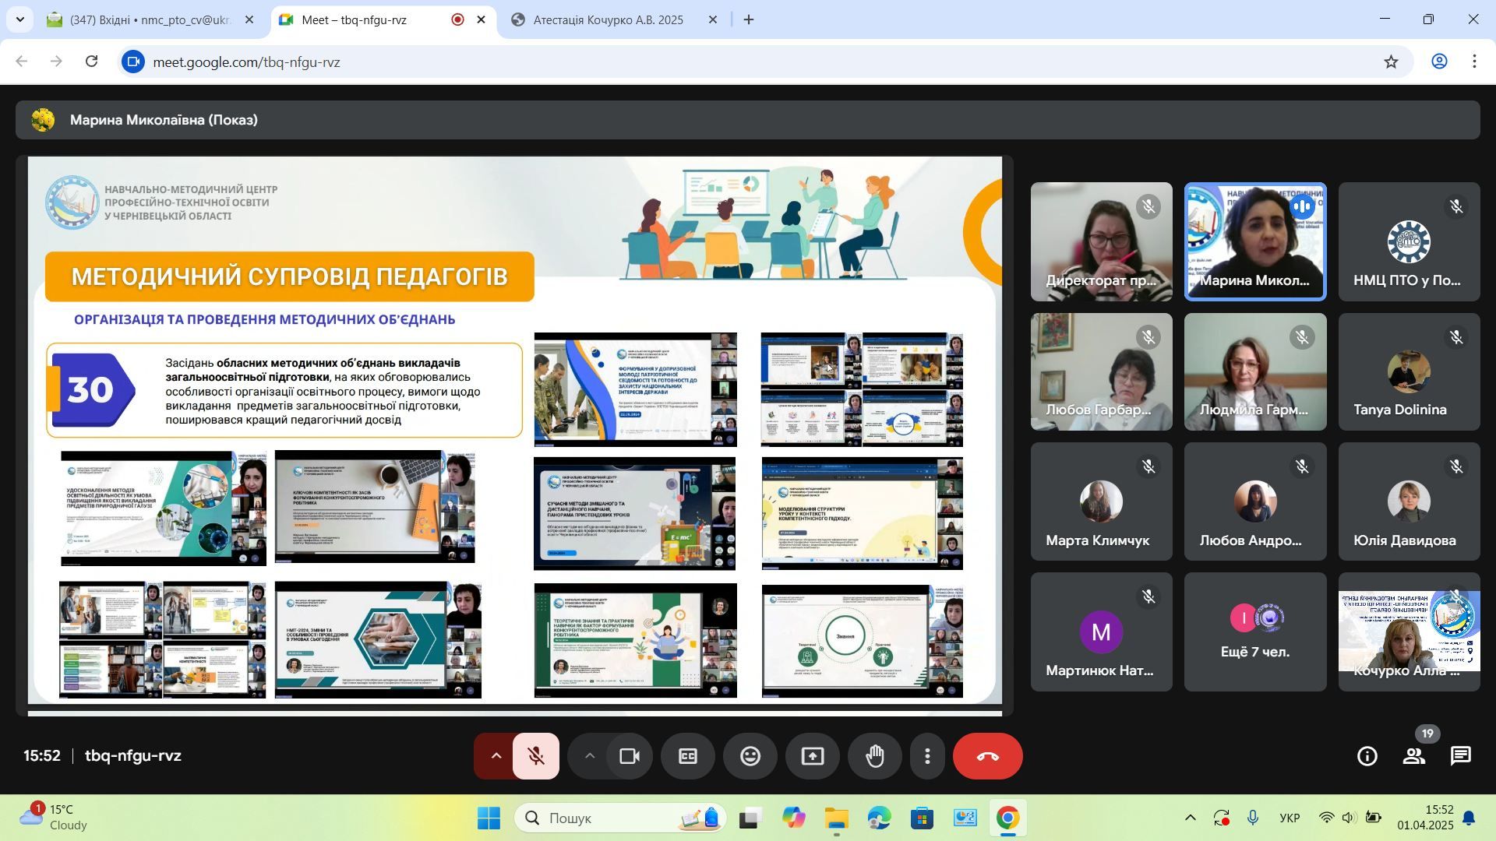Leave the call red button
1496x841 pixels.
click(x=987, y=756)
